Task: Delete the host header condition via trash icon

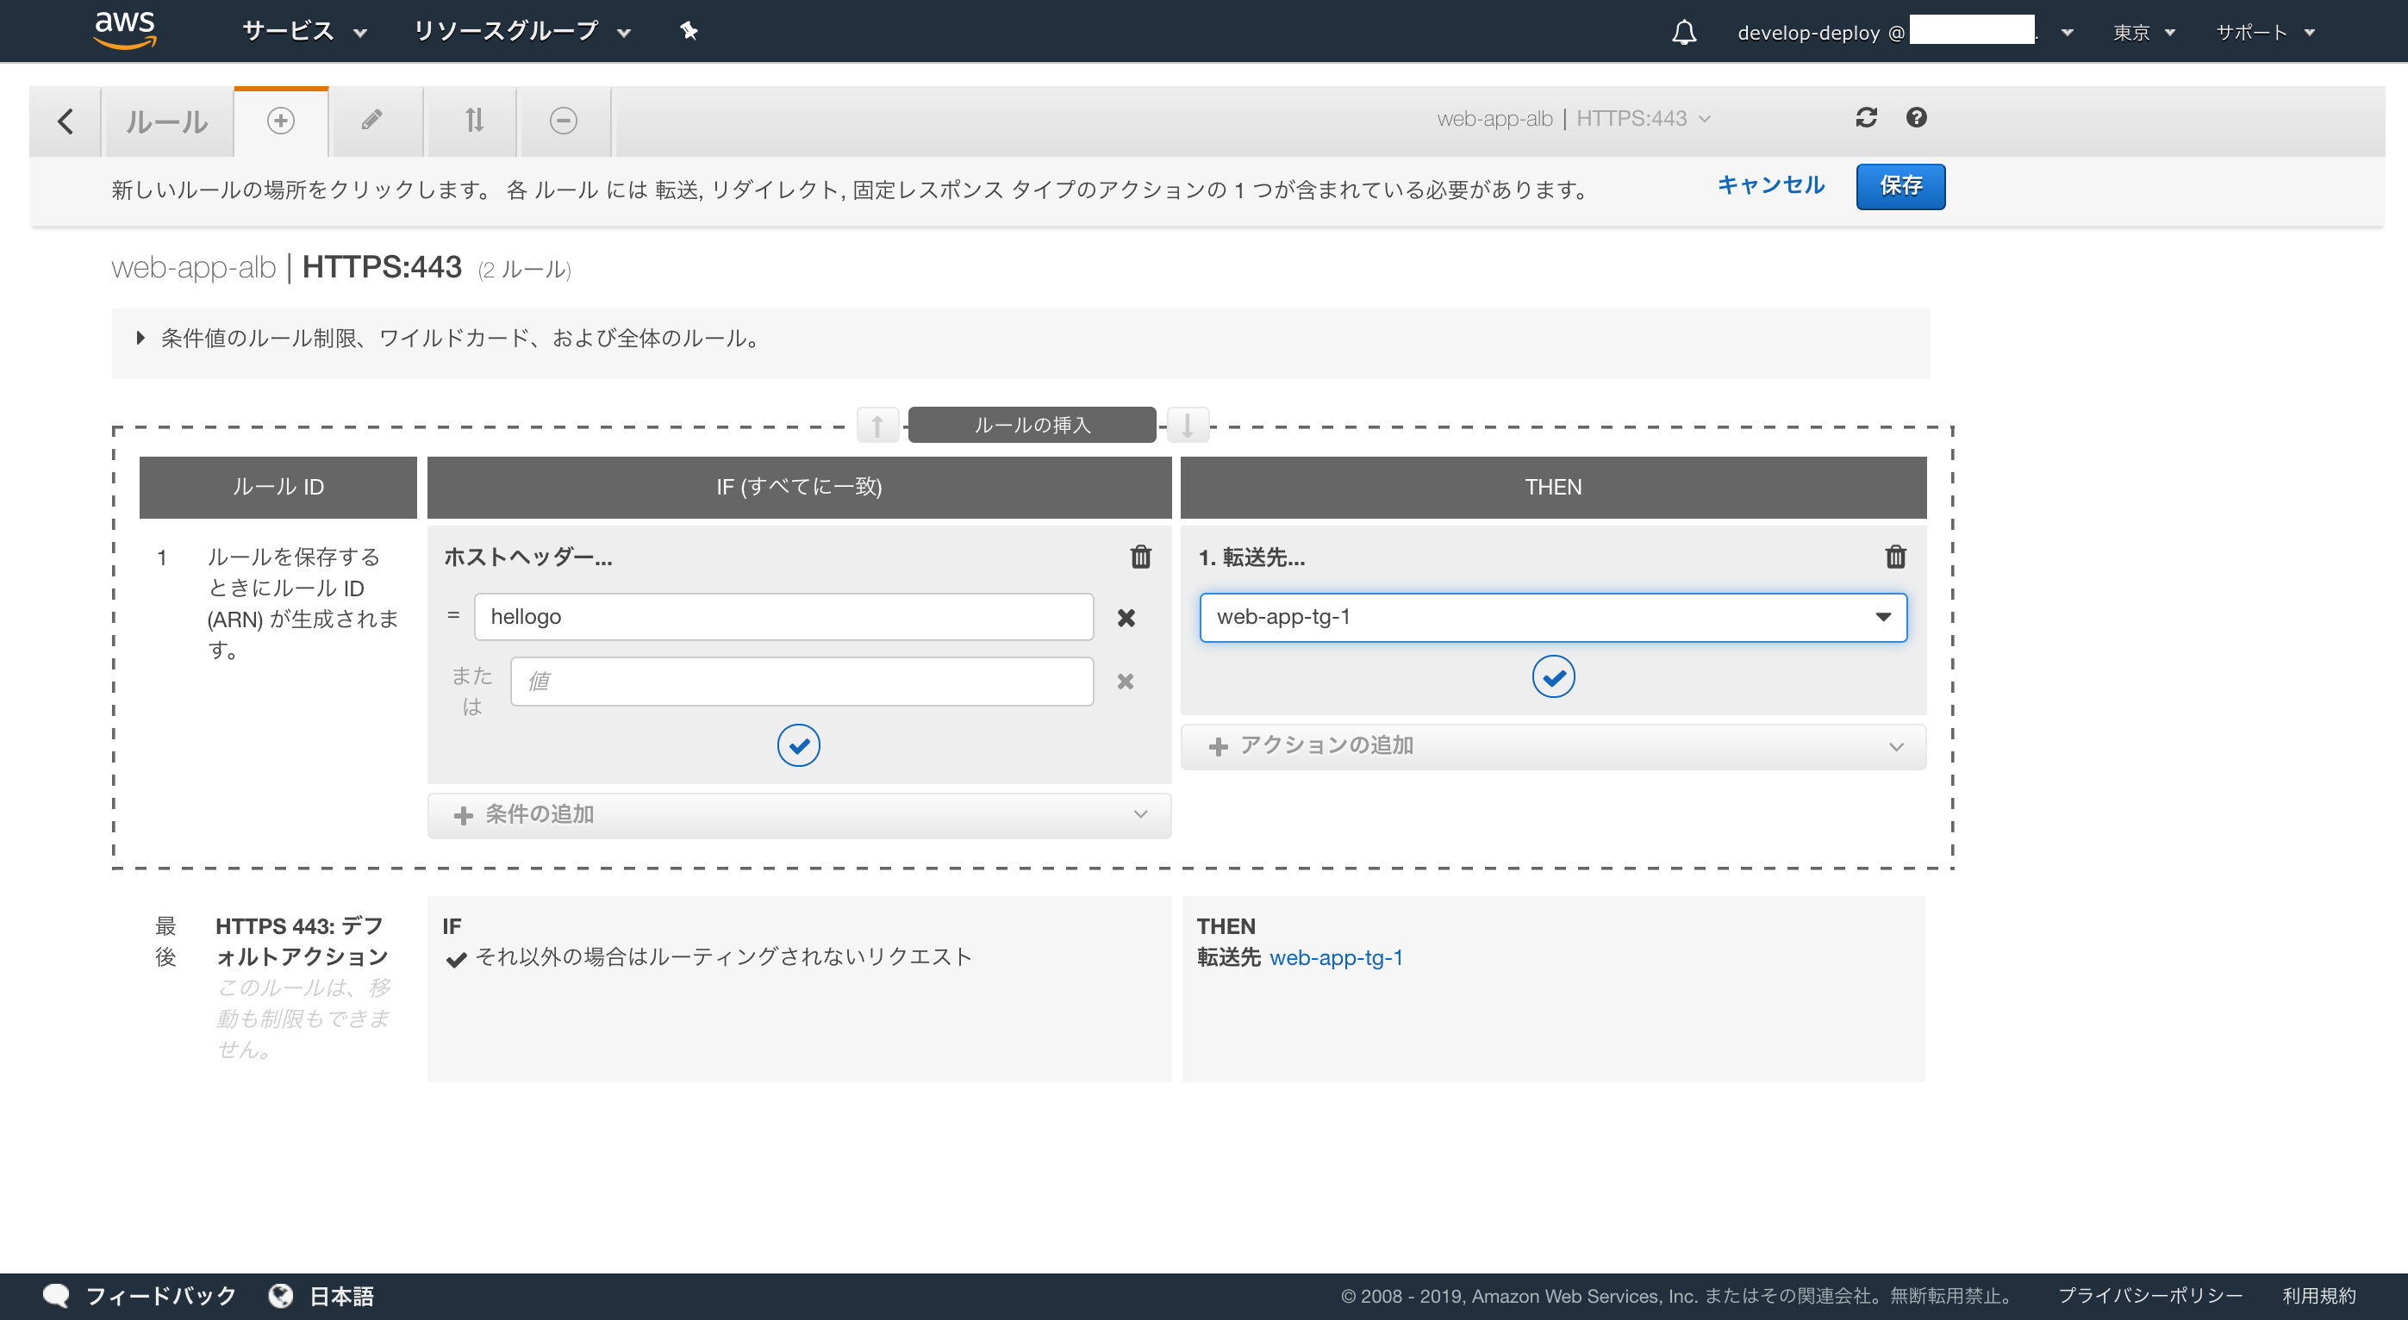Action: coord(1140,557)
